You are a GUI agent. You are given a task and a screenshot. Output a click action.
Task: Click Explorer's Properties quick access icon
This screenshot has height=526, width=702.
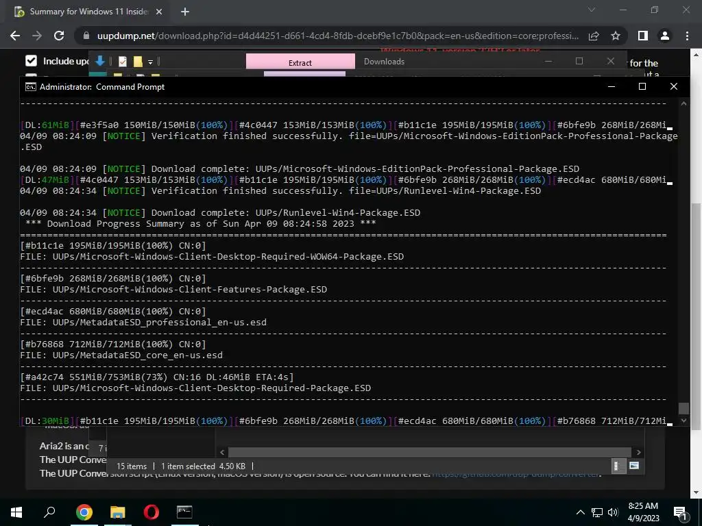point(123,61)
